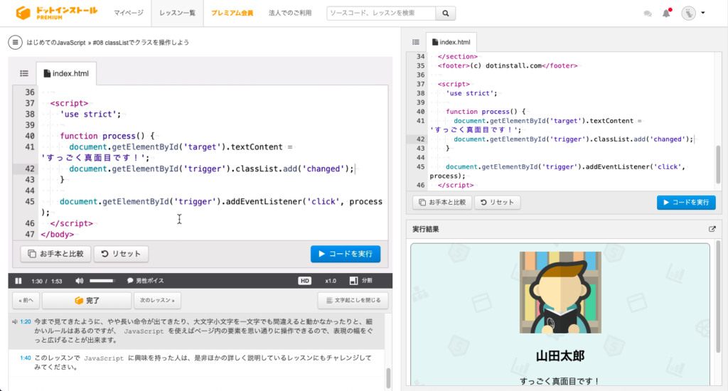Click the search magnifier button
This screenshot has height=391, width=728.
click(x=445, y=13)
